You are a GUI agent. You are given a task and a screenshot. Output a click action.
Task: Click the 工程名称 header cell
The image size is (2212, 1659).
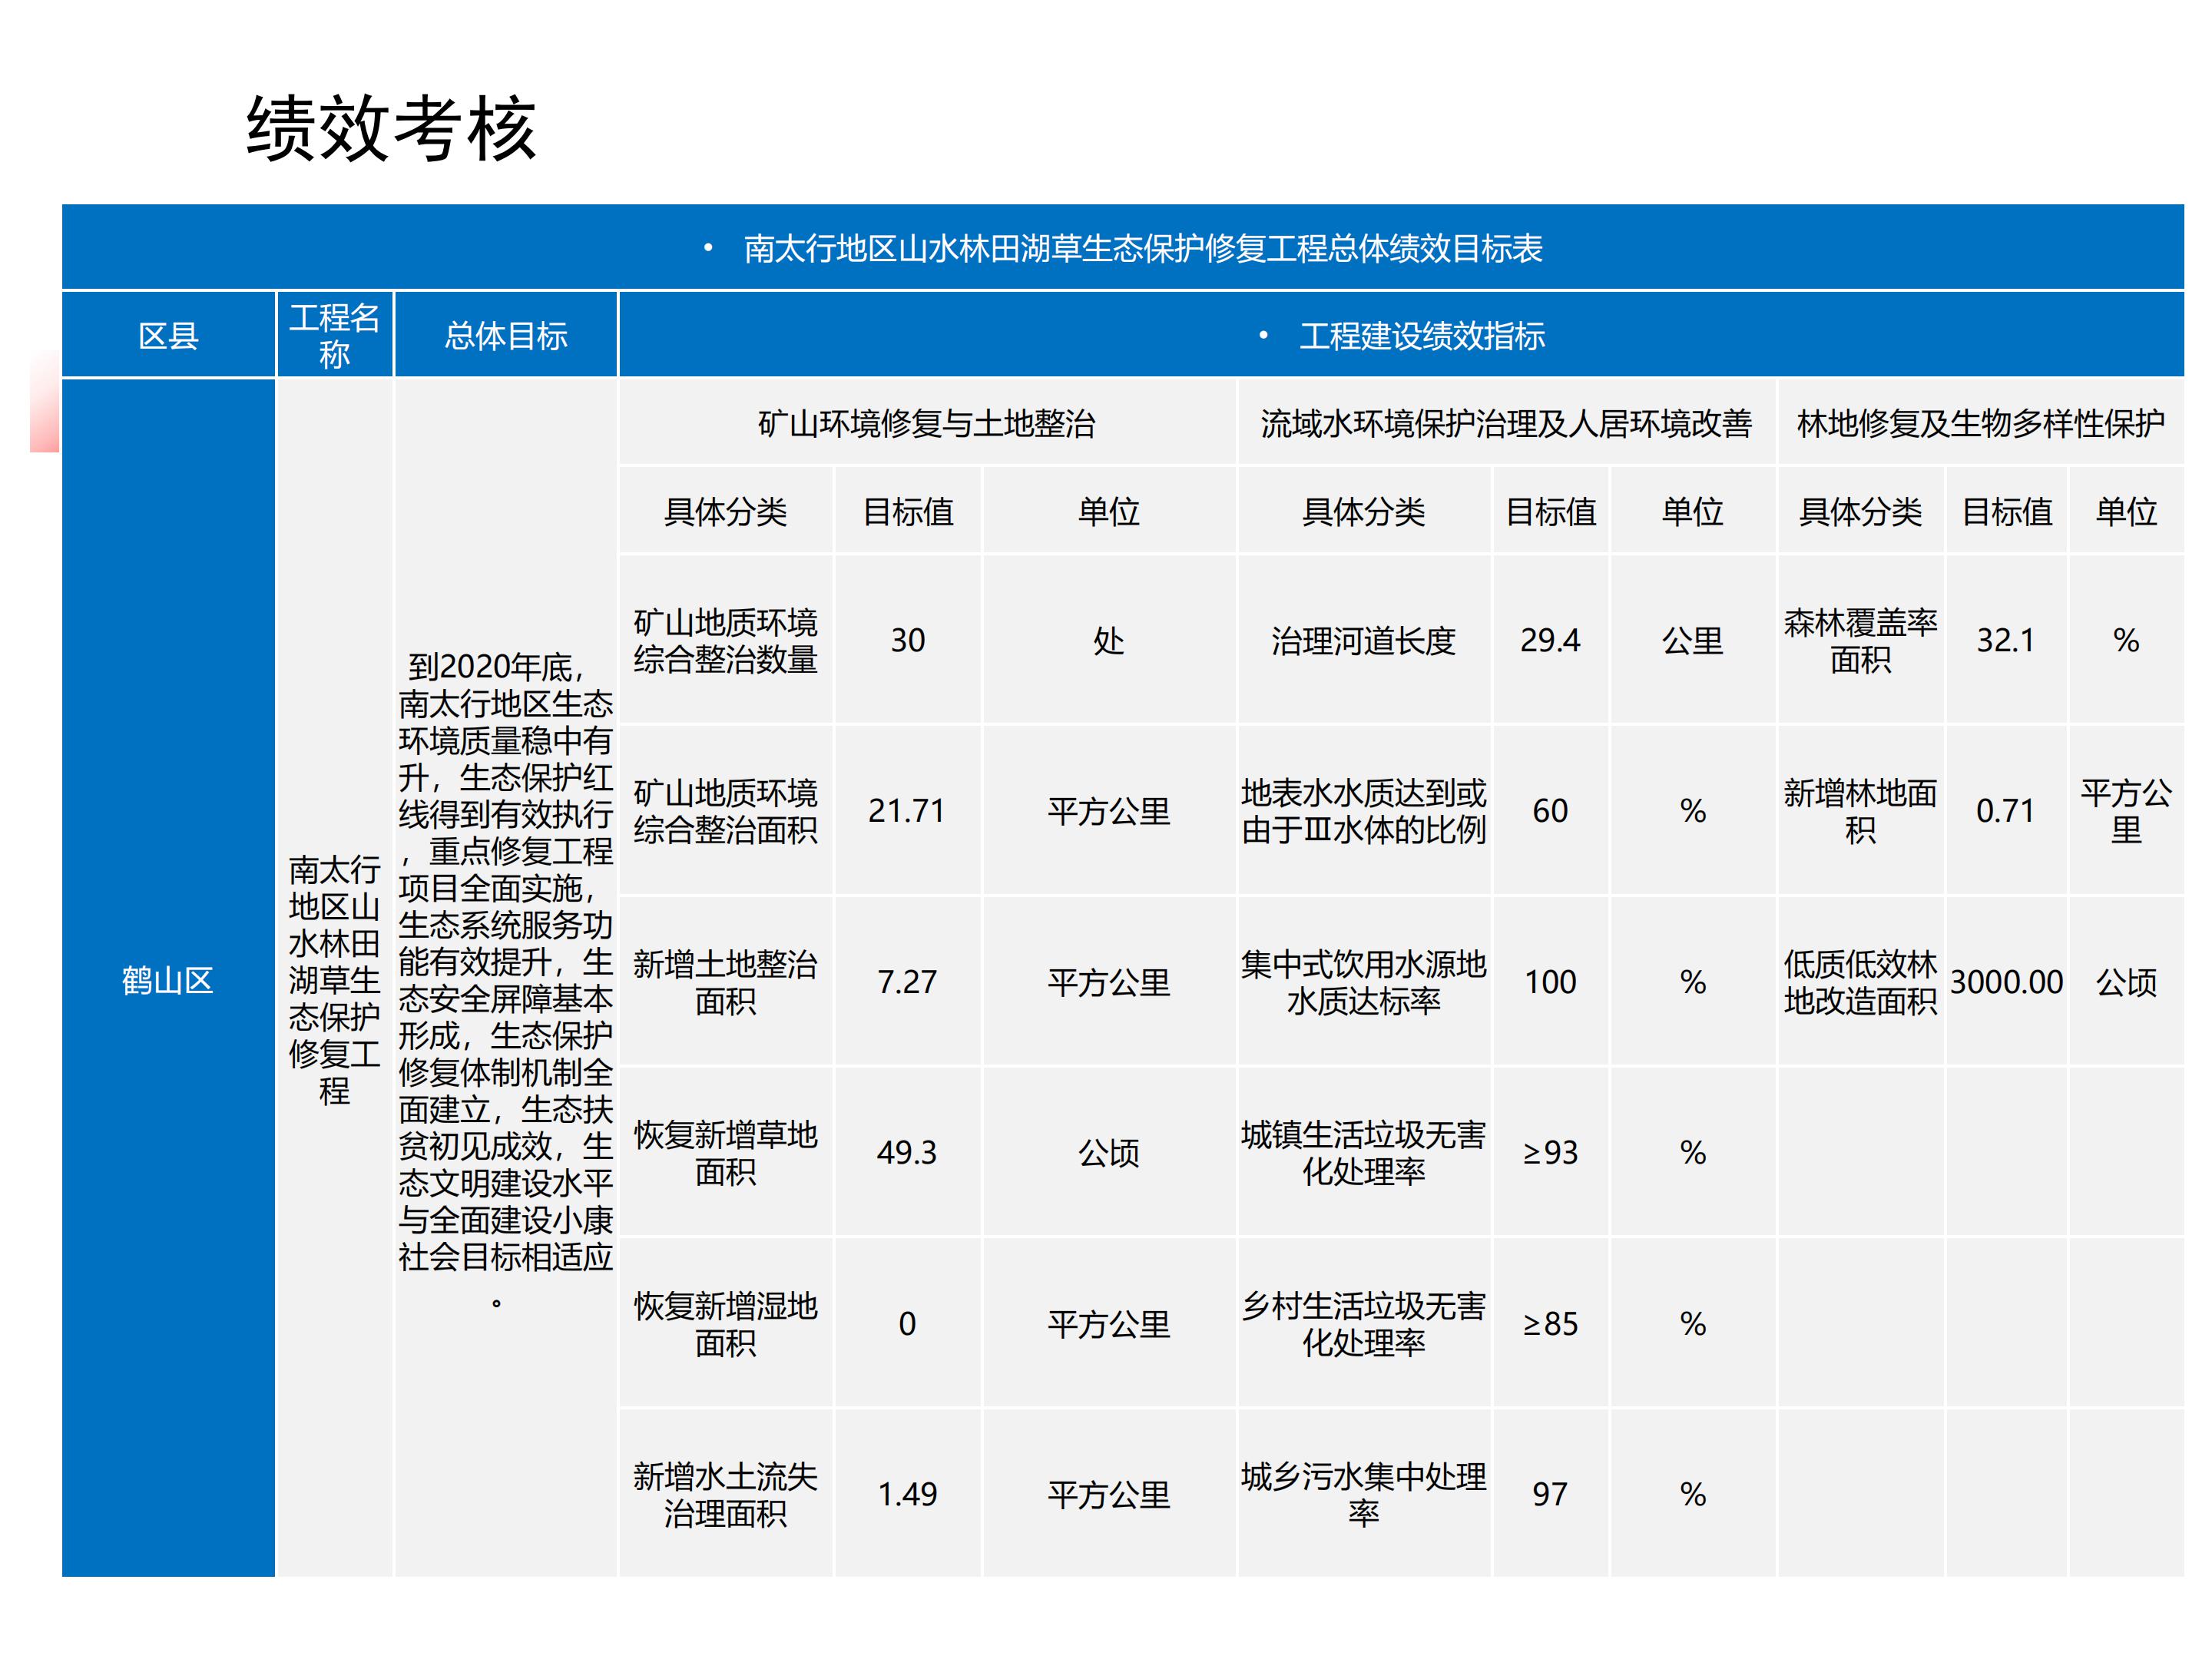(x=334, y=336)
